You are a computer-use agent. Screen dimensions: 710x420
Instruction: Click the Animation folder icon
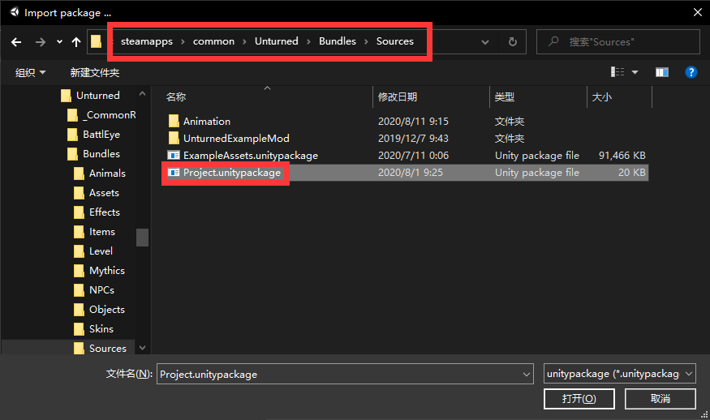click(x=174, y=121)
